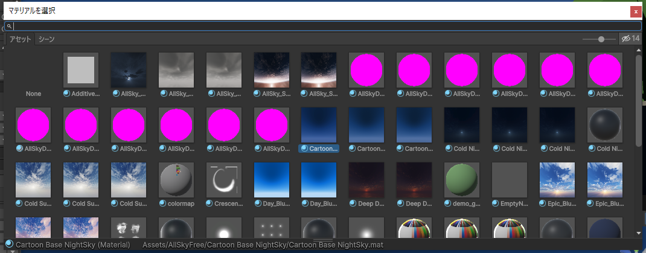Pick the first Cold Su sky material

pyautogui.click(x=33, y=180)
